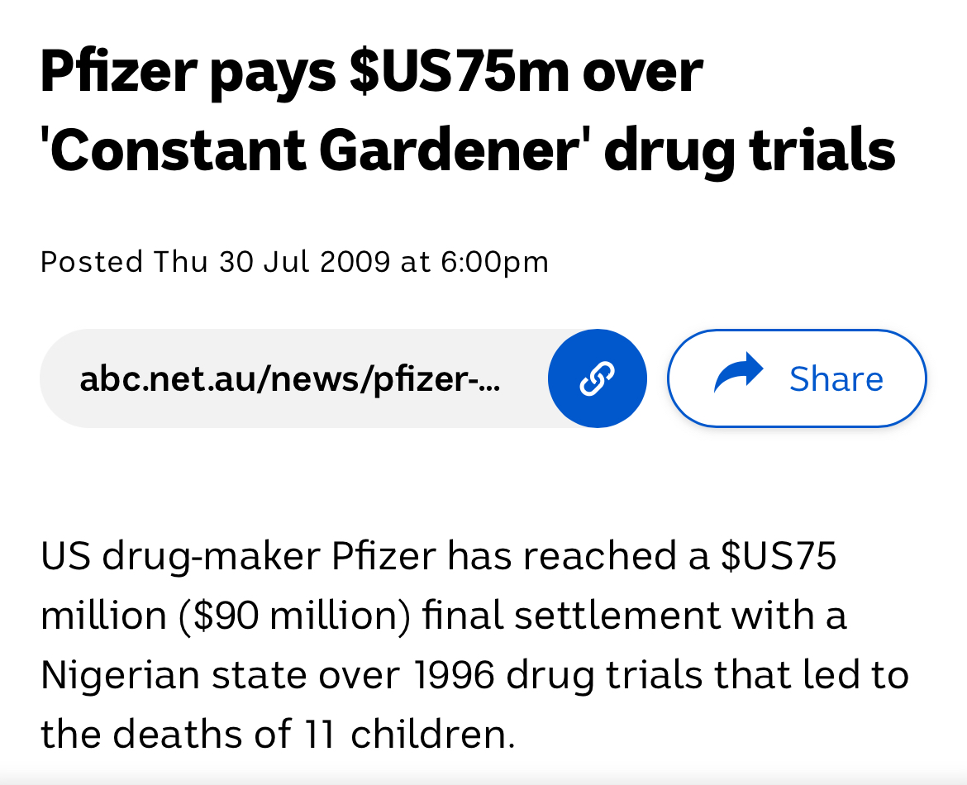Click the 6:00pm posting time
Image resolution: width=967 pixels, height=785 pixels.
point(494,262)
